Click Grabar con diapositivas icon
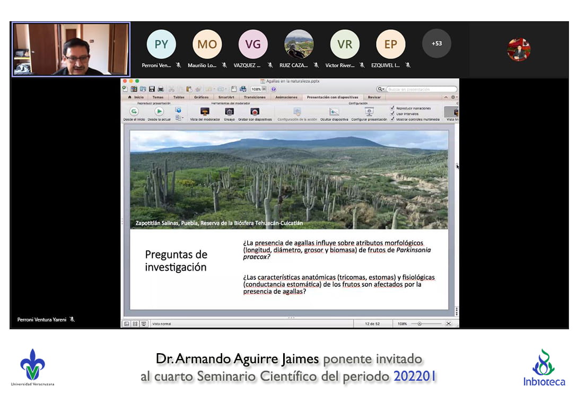Screen dimensions: 578x403 (x=255, y=112)
